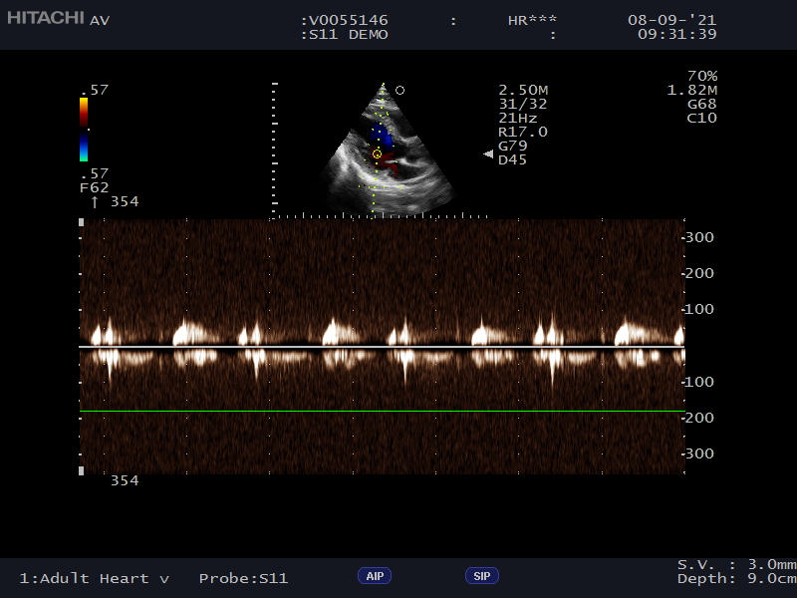Click the up arrow next to 354
This screenshot has width=797, height=598.
coord(95,201)
